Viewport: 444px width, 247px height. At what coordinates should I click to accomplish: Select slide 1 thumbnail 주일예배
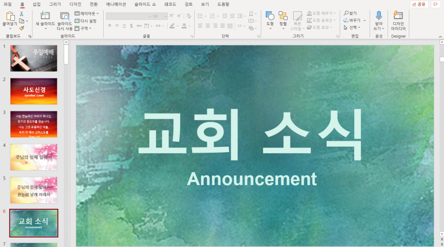pyautogui.click(x=34, y=58)
